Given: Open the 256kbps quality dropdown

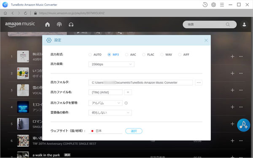Looking at the screenshot, I should coord(111,64).
